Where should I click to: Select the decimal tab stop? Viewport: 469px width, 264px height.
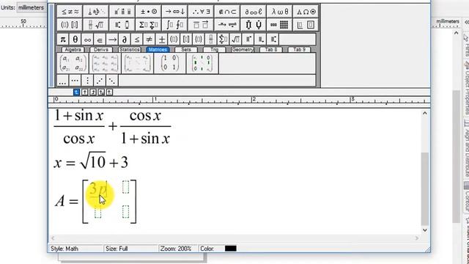(x=109, y=92)
